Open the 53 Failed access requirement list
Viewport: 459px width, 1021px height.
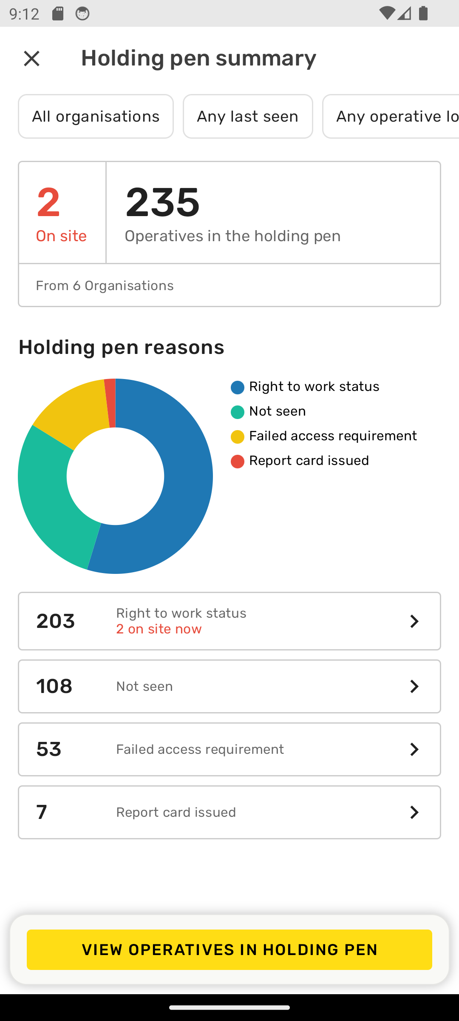point(229,749)
